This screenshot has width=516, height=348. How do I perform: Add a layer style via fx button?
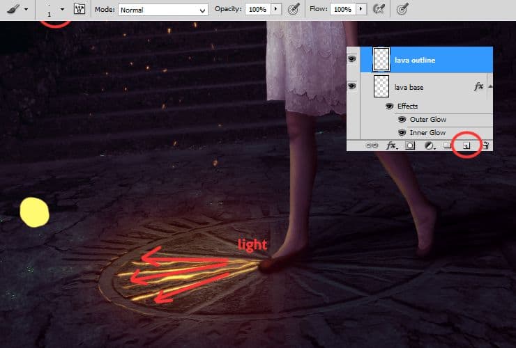pos(392,145)
